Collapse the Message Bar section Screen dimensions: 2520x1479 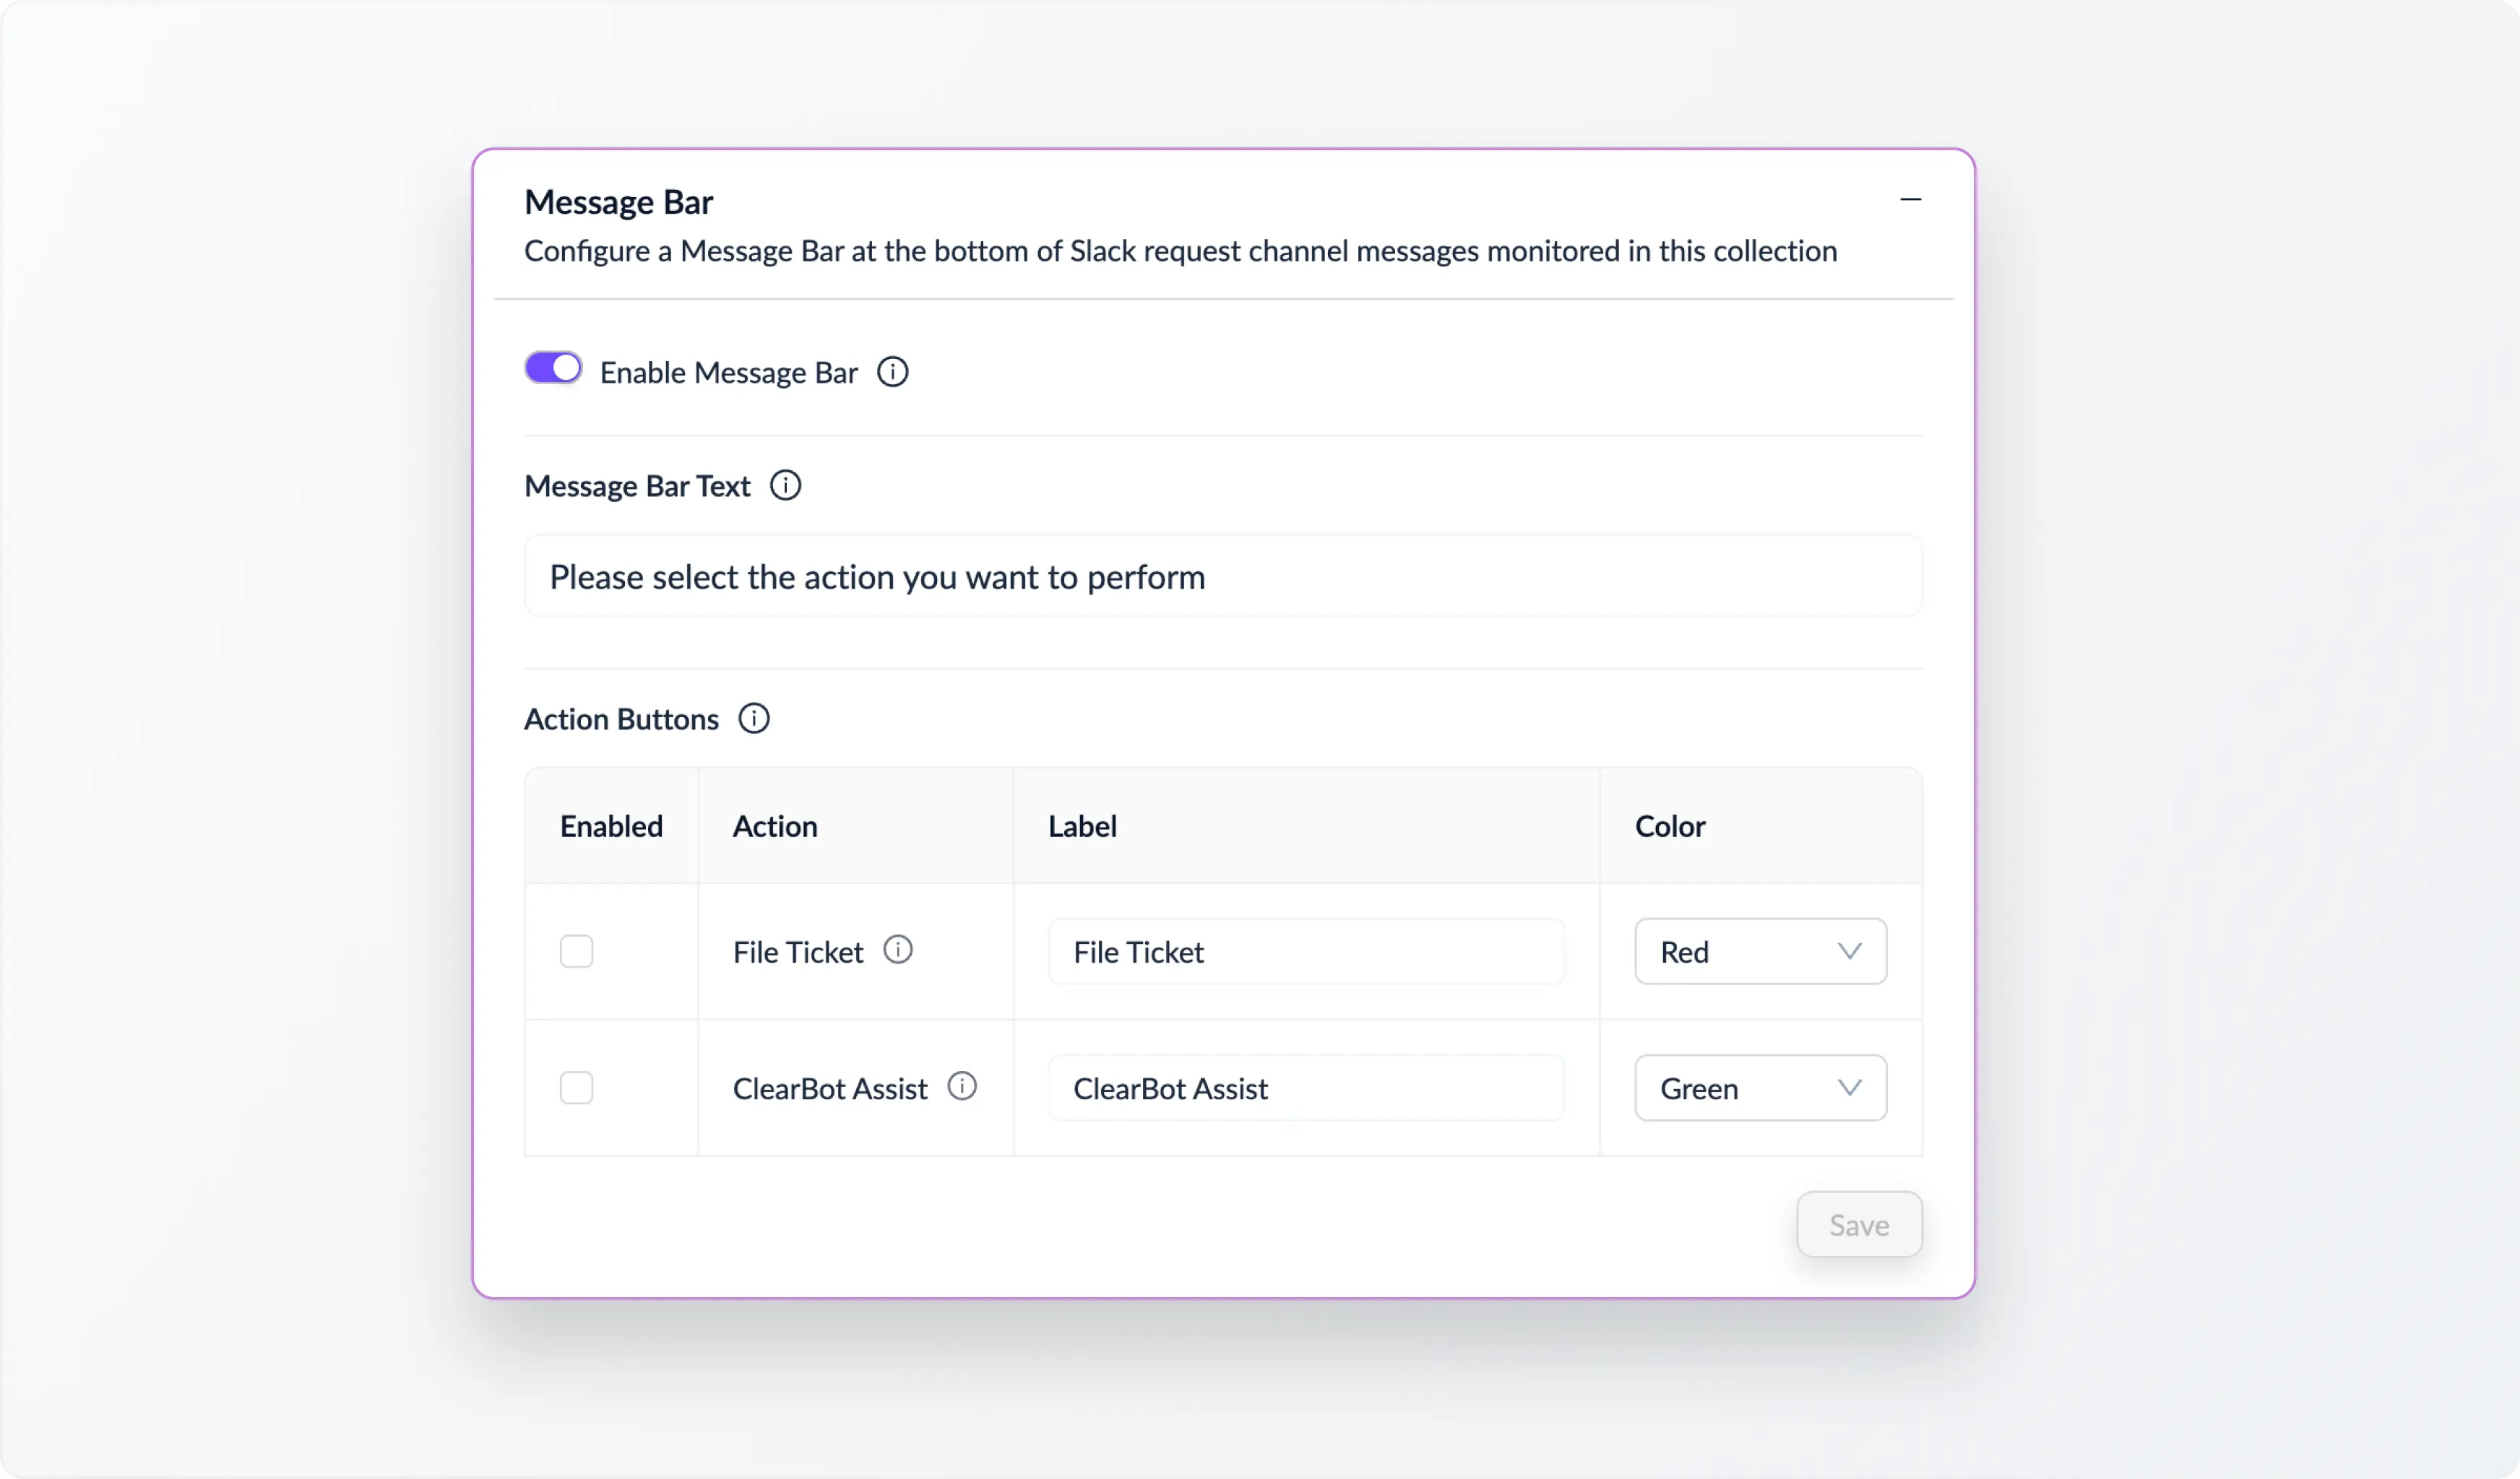(x=1911, y=199)
